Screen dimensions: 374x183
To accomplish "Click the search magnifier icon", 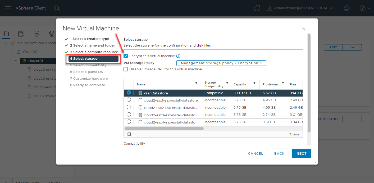I will coord(57,8).
